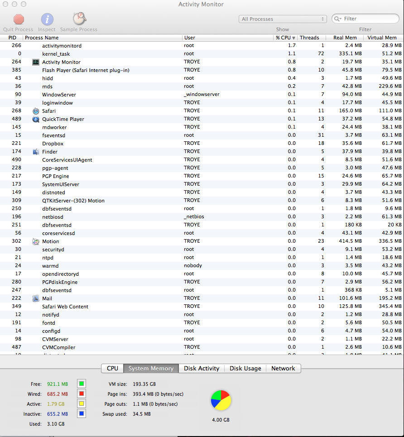Select the loginwindow process row
The image size is (404, 437).
click(x=202, y=102)
